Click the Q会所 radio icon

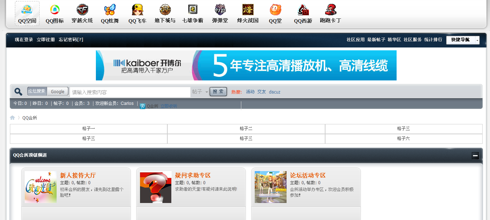tap(143, 106)
